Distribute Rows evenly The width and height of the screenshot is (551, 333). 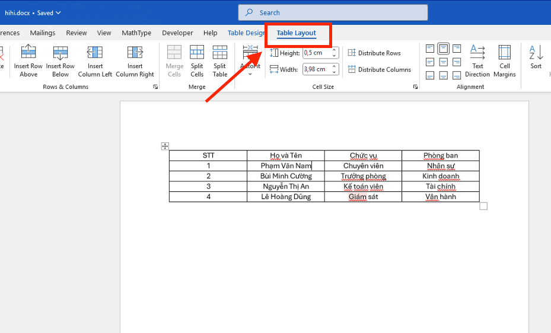pyautogui.click(x=374, y=53)
